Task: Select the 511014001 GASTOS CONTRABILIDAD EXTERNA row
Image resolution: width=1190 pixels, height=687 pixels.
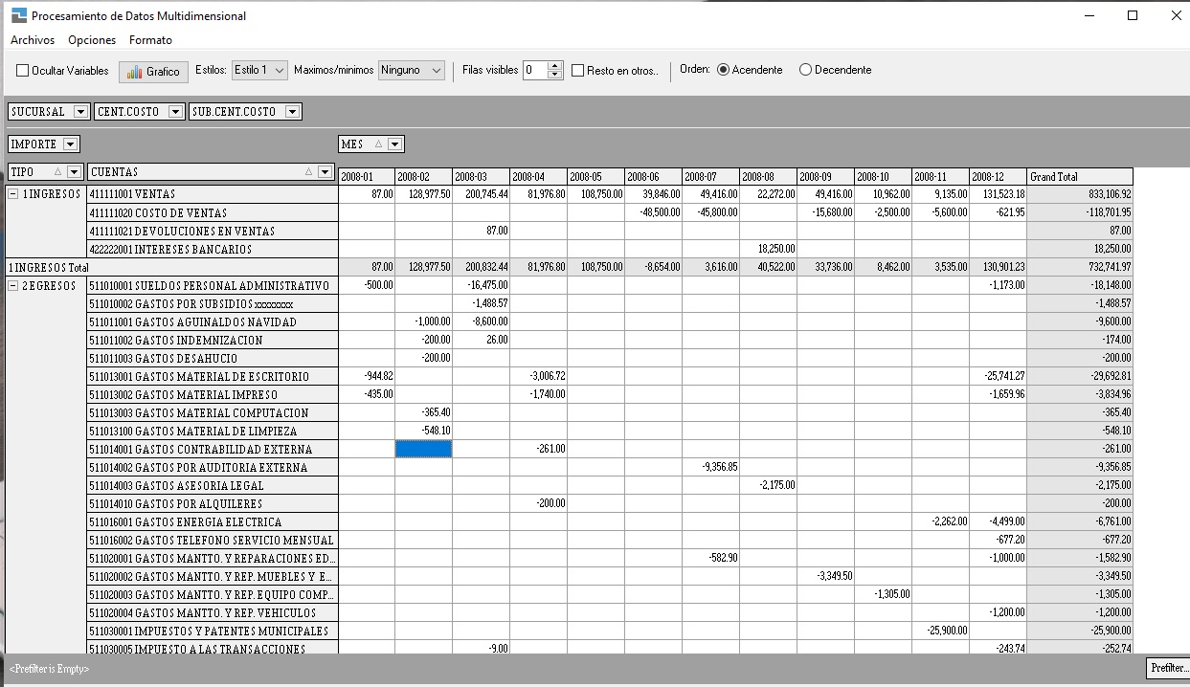Action: (212, 450)
